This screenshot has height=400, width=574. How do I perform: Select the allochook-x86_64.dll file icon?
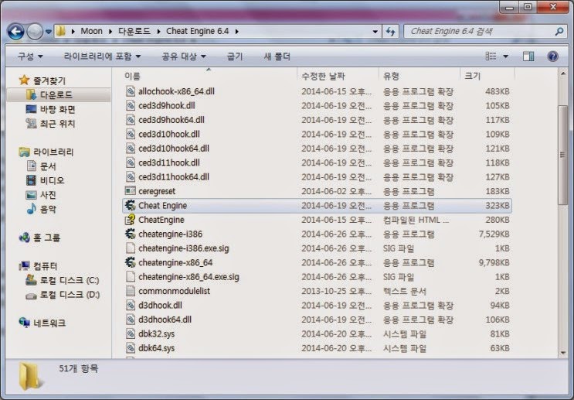click(x=131, y=91)
